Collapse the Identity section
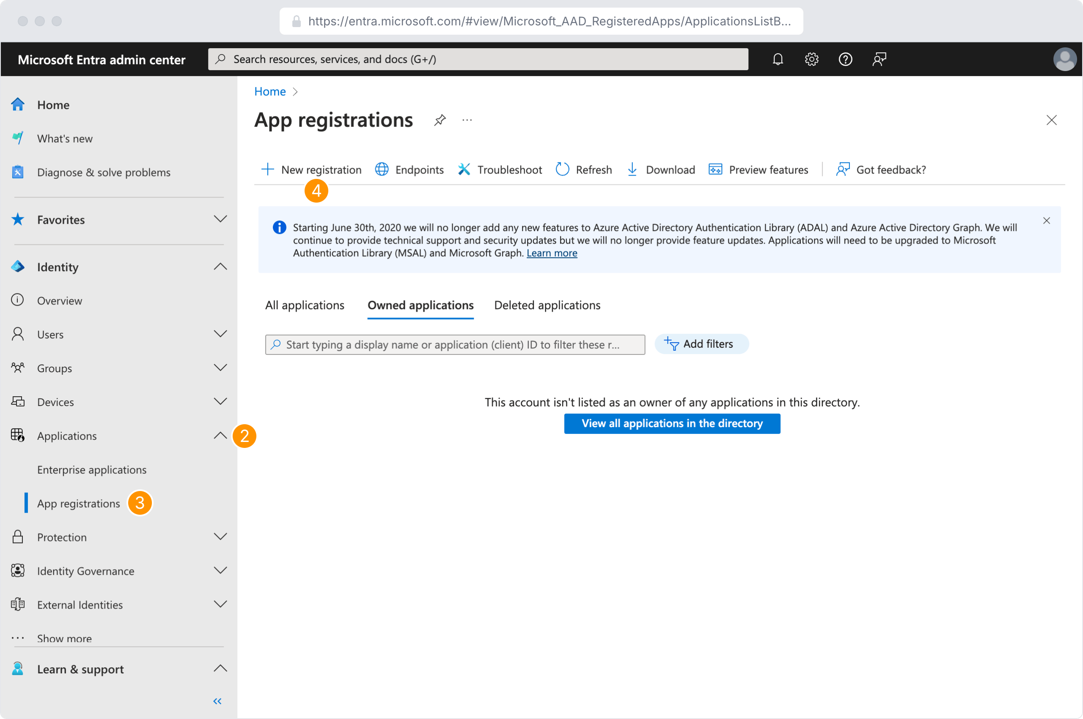Viewport: 1083px width, 719px height. [220, 266]
